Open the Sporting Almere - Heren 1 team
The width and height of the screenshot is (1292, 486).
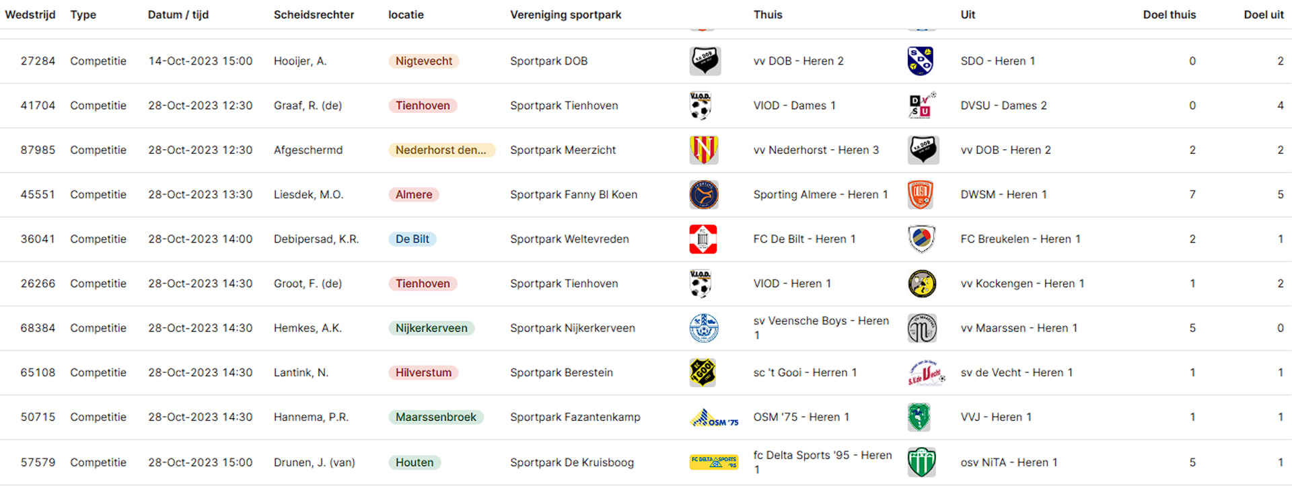coord(820,194)
